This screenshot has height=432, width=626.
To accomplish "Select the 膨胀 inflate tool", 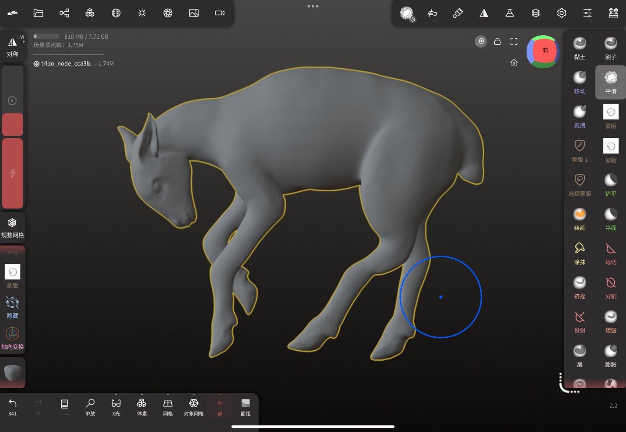I will (611, 356).
